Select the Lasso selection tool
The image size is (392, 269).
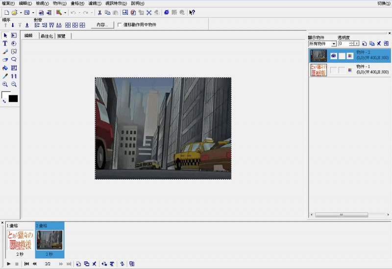pyautogui.click(x=14, y=60)
